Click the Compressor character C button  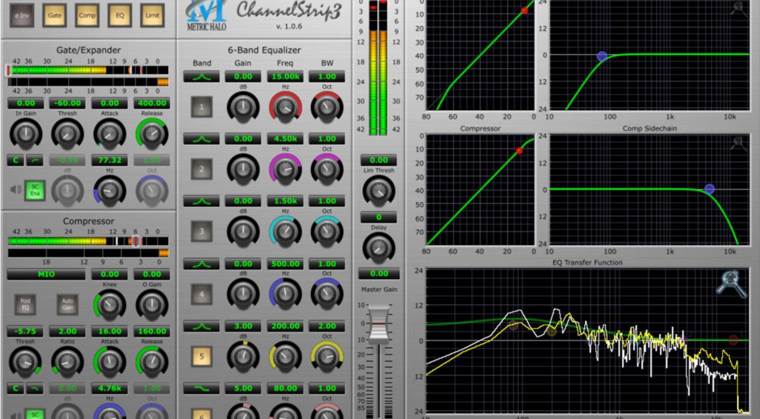[x=15, y=388]
